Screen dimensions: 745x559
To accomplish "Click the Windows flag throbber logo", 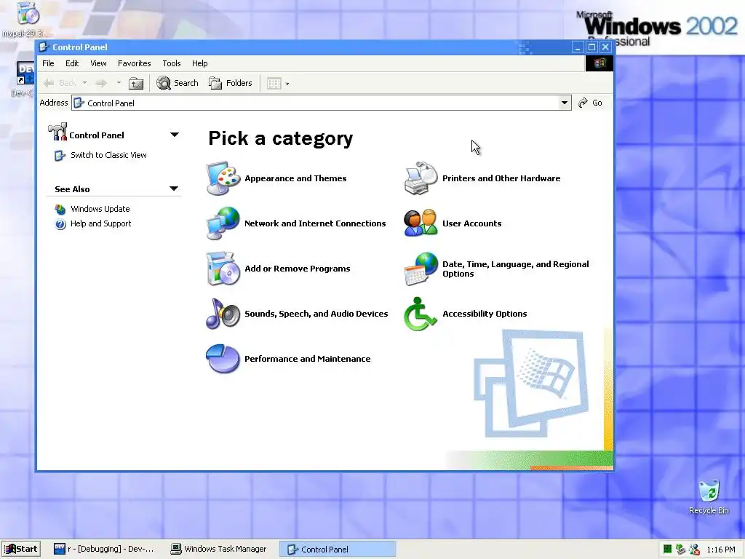I will (x=599, y=63).
